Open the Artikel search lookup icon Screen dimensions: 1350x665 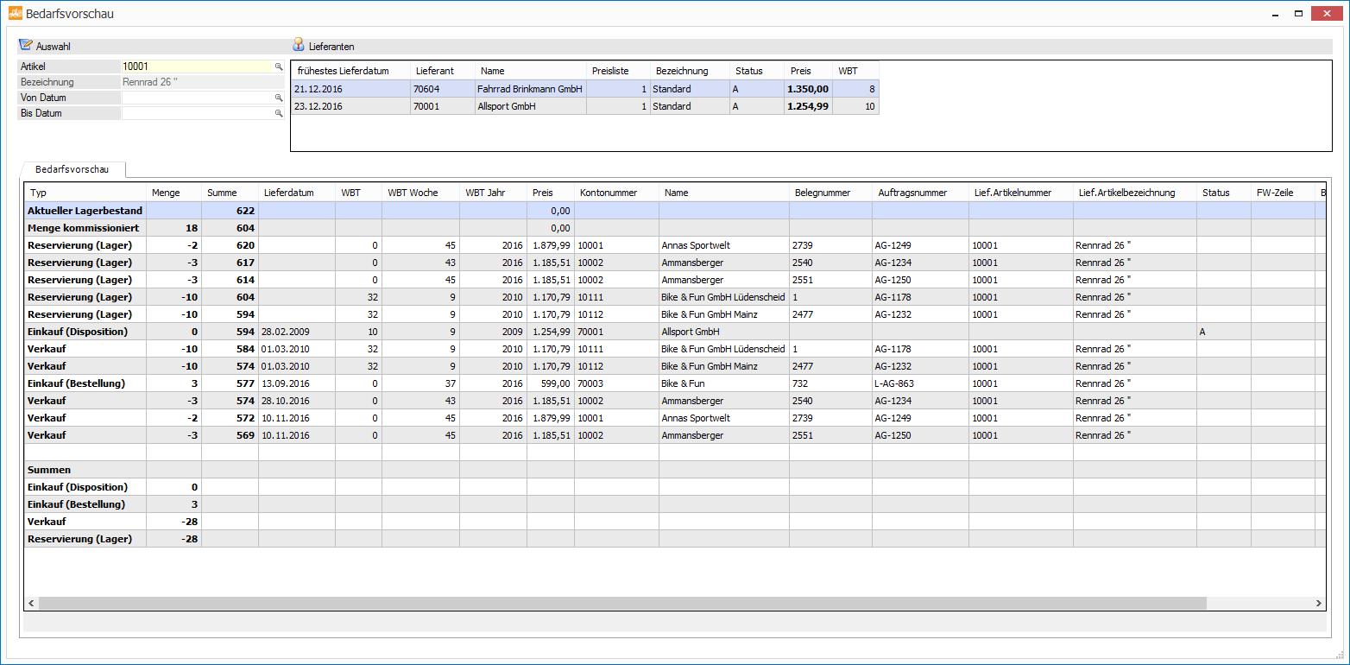pos(279,66)
